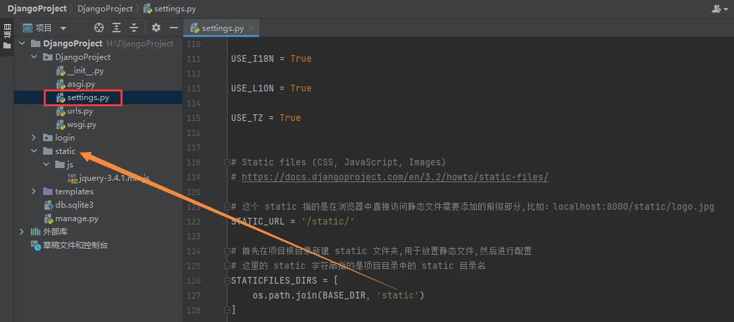This screenshot has height=322, width=734.
Task: Click the collapse all icon in project toolbar
Action: pos(134,28)
